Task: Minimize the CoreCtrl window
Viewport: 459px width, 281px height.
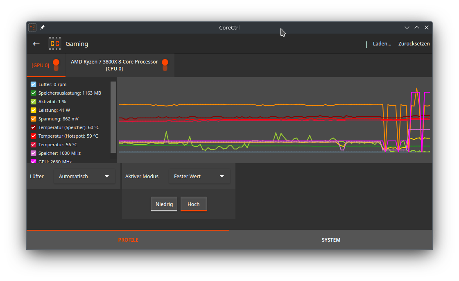Action: [407, 27]
